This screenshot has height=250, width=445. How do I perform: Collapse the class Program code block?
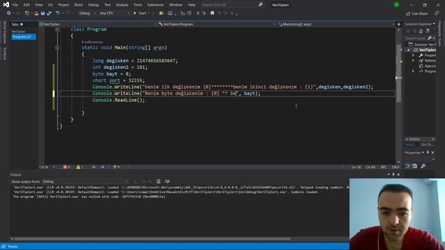tap(57, 29)
